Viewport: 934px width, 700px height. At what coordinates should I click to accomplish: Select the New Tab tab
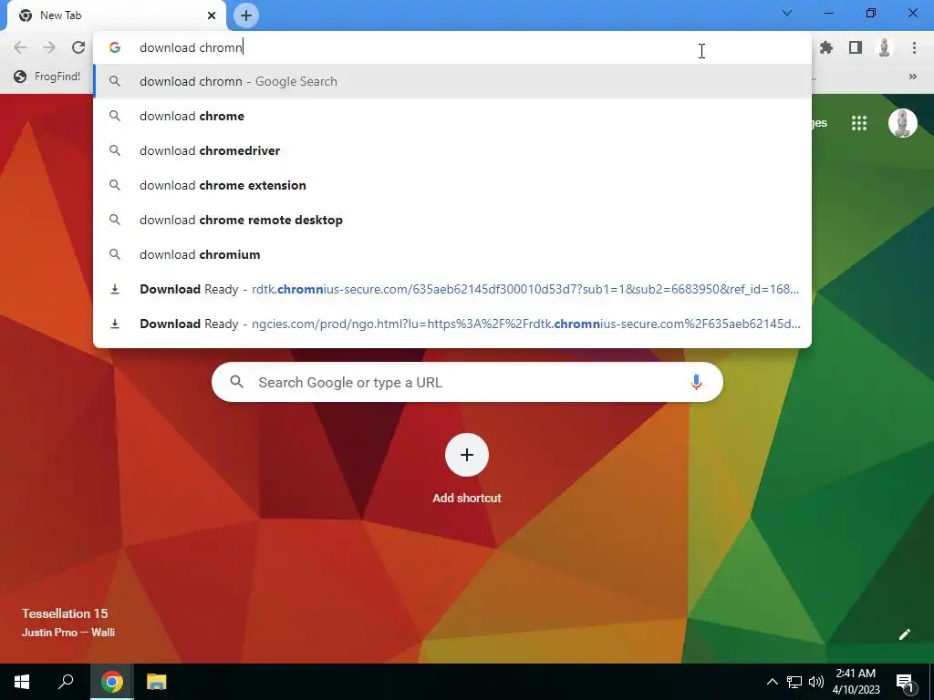point(117,15)
